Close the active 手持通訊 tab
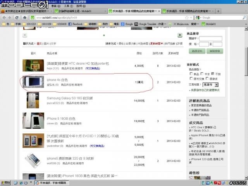Image resolution: width=248 pixels, height=186 pixels. pos(159,11)
